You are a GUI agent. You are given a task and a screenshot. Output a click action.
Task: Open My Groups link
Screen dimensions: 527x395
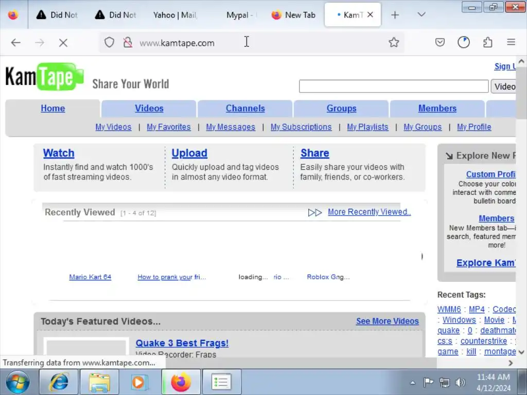point(423,127)
